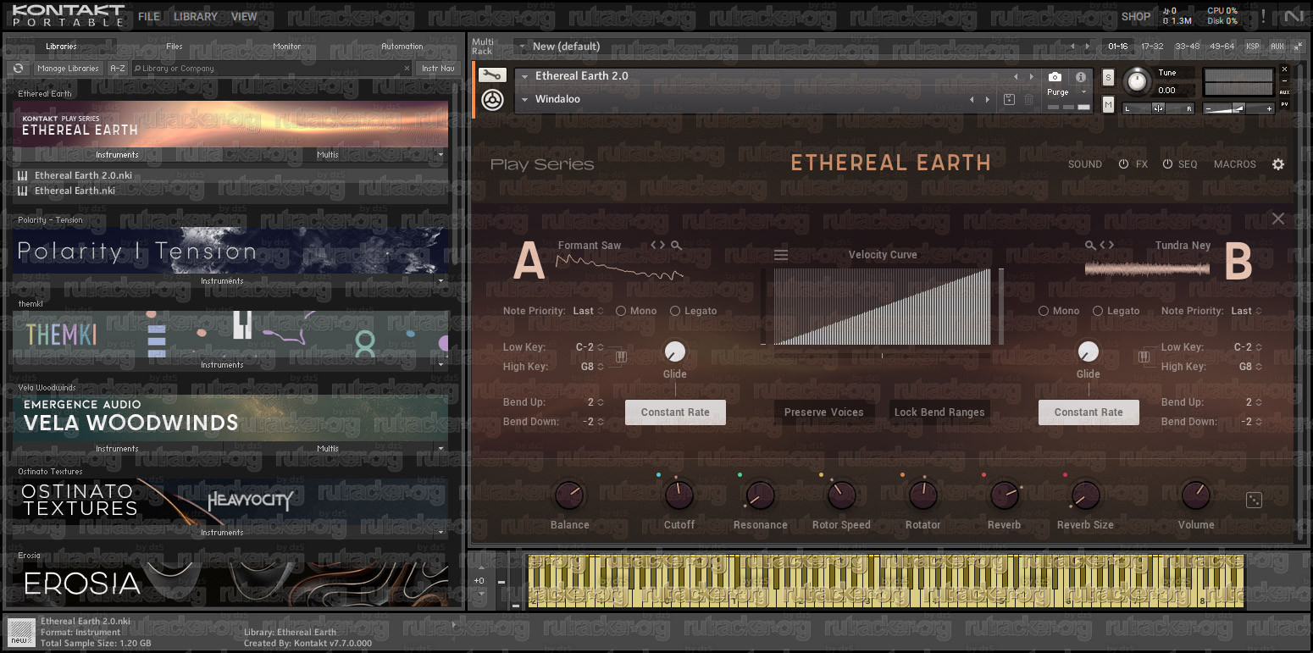Image resolution: width=1313 pixels, height=653 pixels.
Task: Switch to the Files tab
Action: (x=175, y=47)
